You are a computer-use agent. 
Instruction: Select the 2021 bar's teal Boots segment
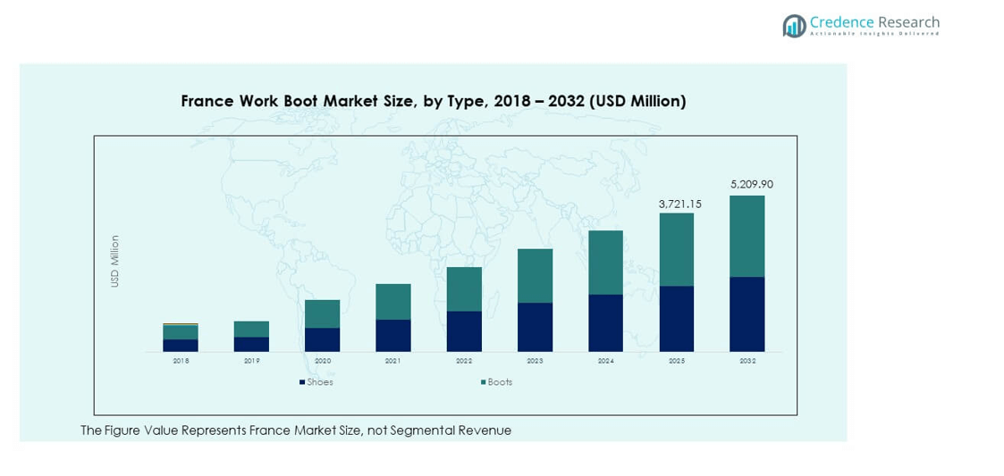392,302
